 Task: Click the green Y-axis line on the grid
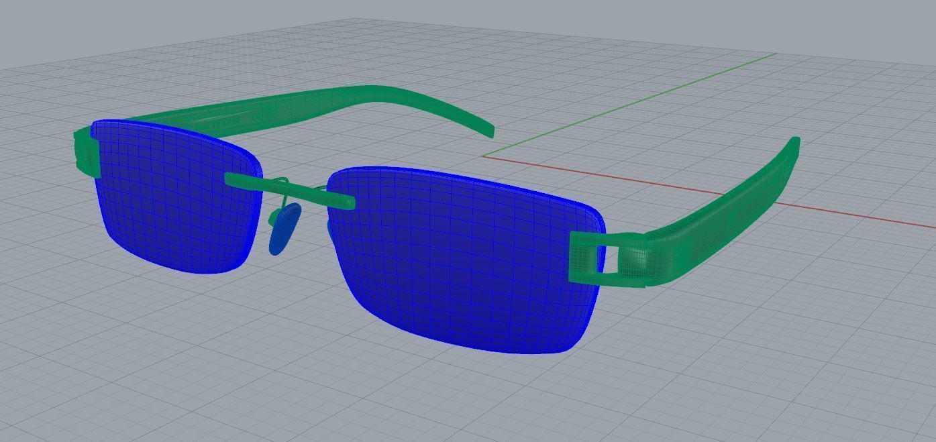[x=631, y=104]
